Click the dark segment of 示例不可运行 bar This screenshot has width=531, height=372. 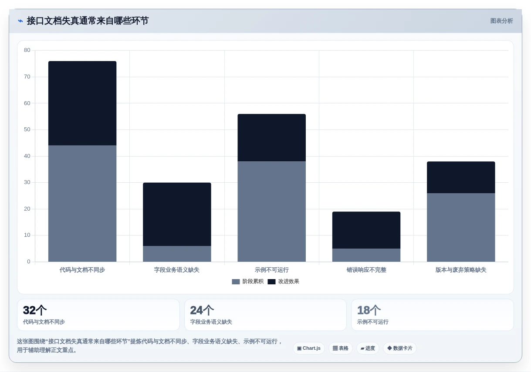[271, 138]
